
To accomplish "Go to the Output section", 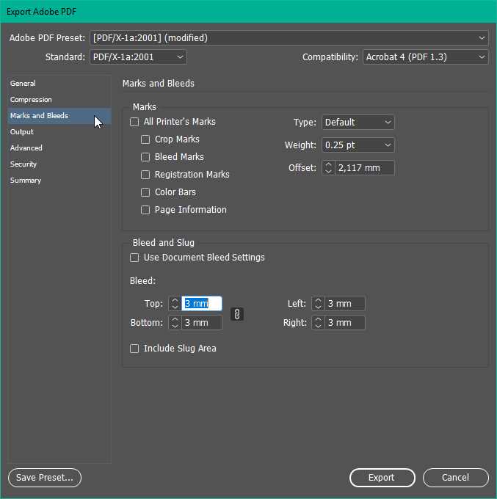I will pos(22,132).
